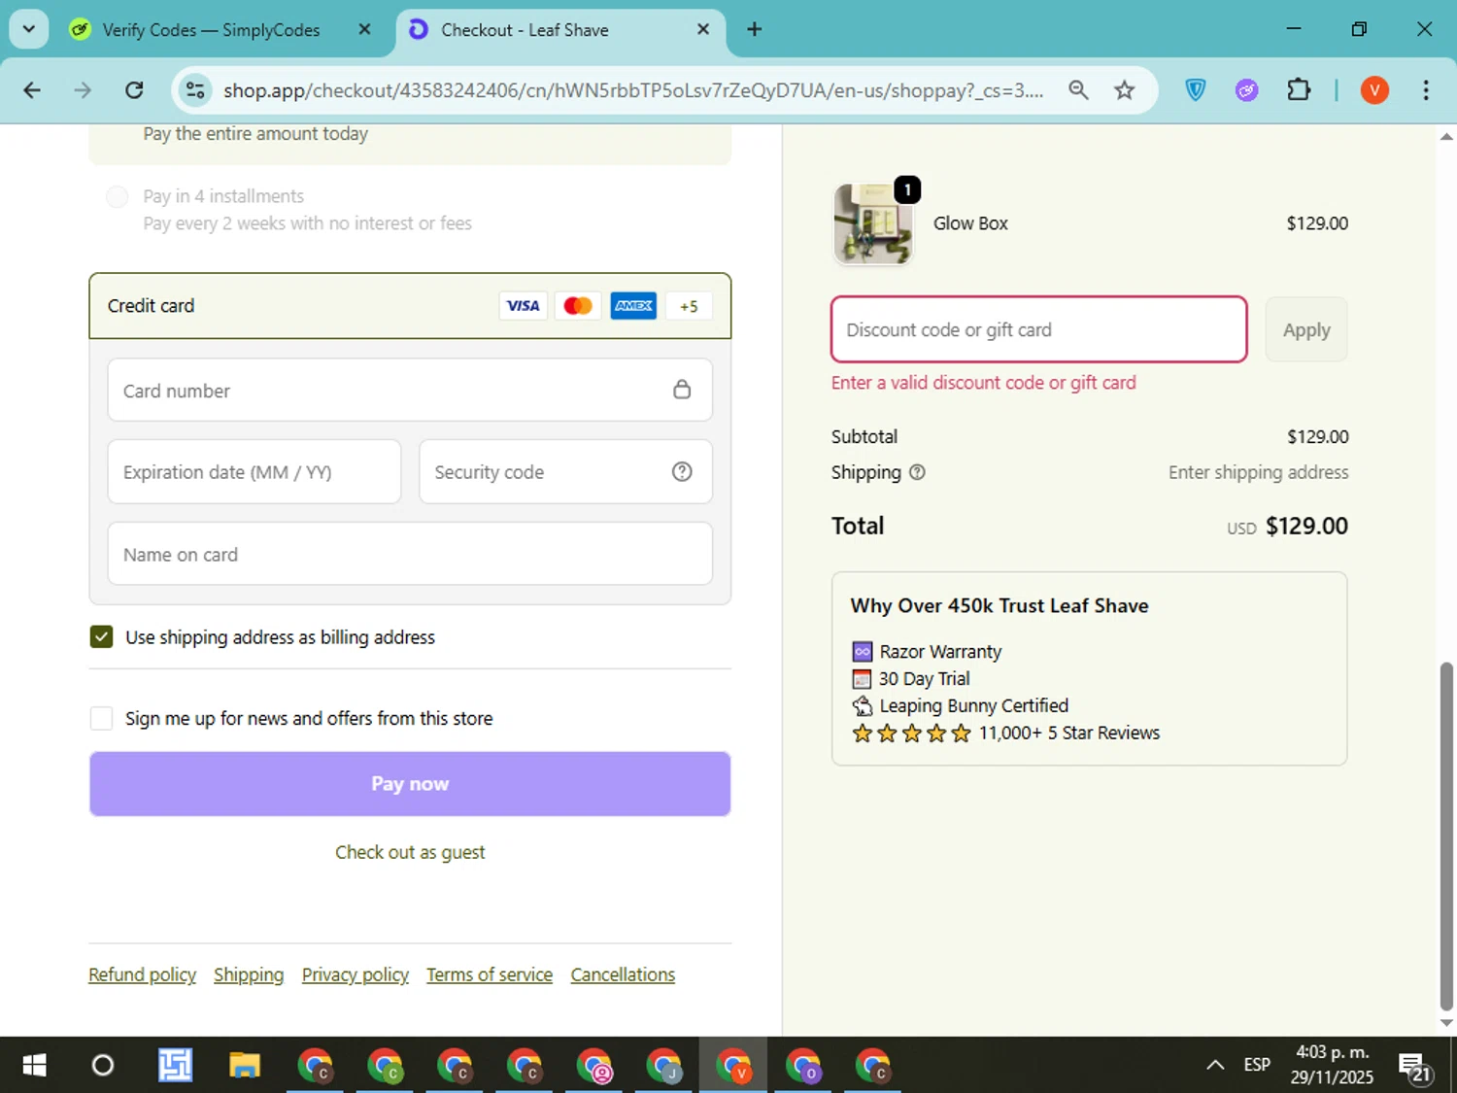Click the 30 Day Trial text
Viewport: 1457px width, 1093px height.
click(x=925, y=678)
